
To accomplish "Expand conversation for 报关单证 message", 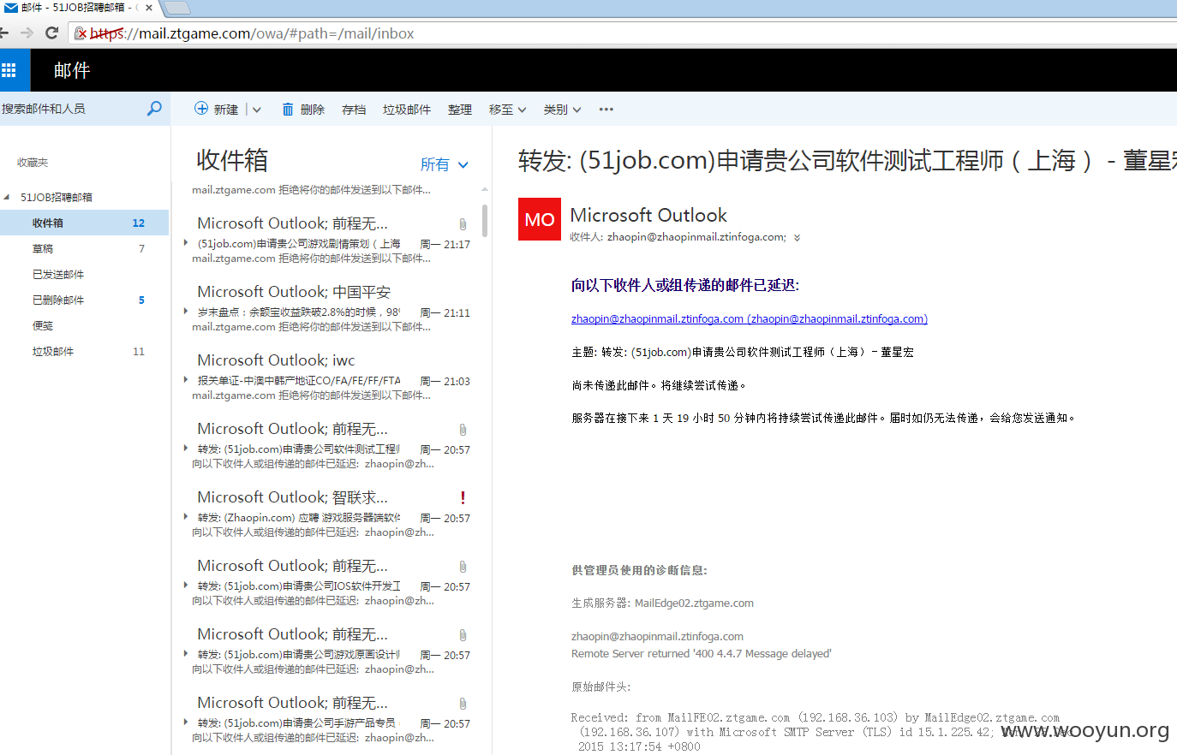I will [186, 380].
